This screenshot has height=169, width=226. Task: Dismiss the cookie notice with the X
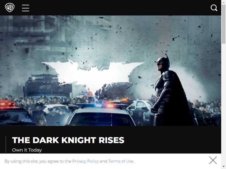[213, 160]
